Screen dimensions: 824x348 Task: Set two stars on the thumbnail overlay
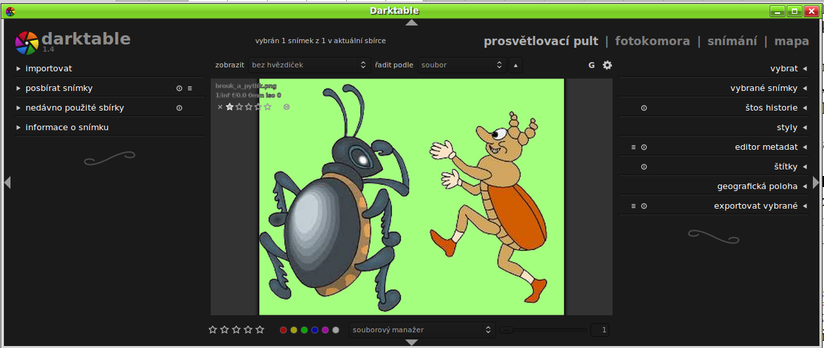point(240,107)
